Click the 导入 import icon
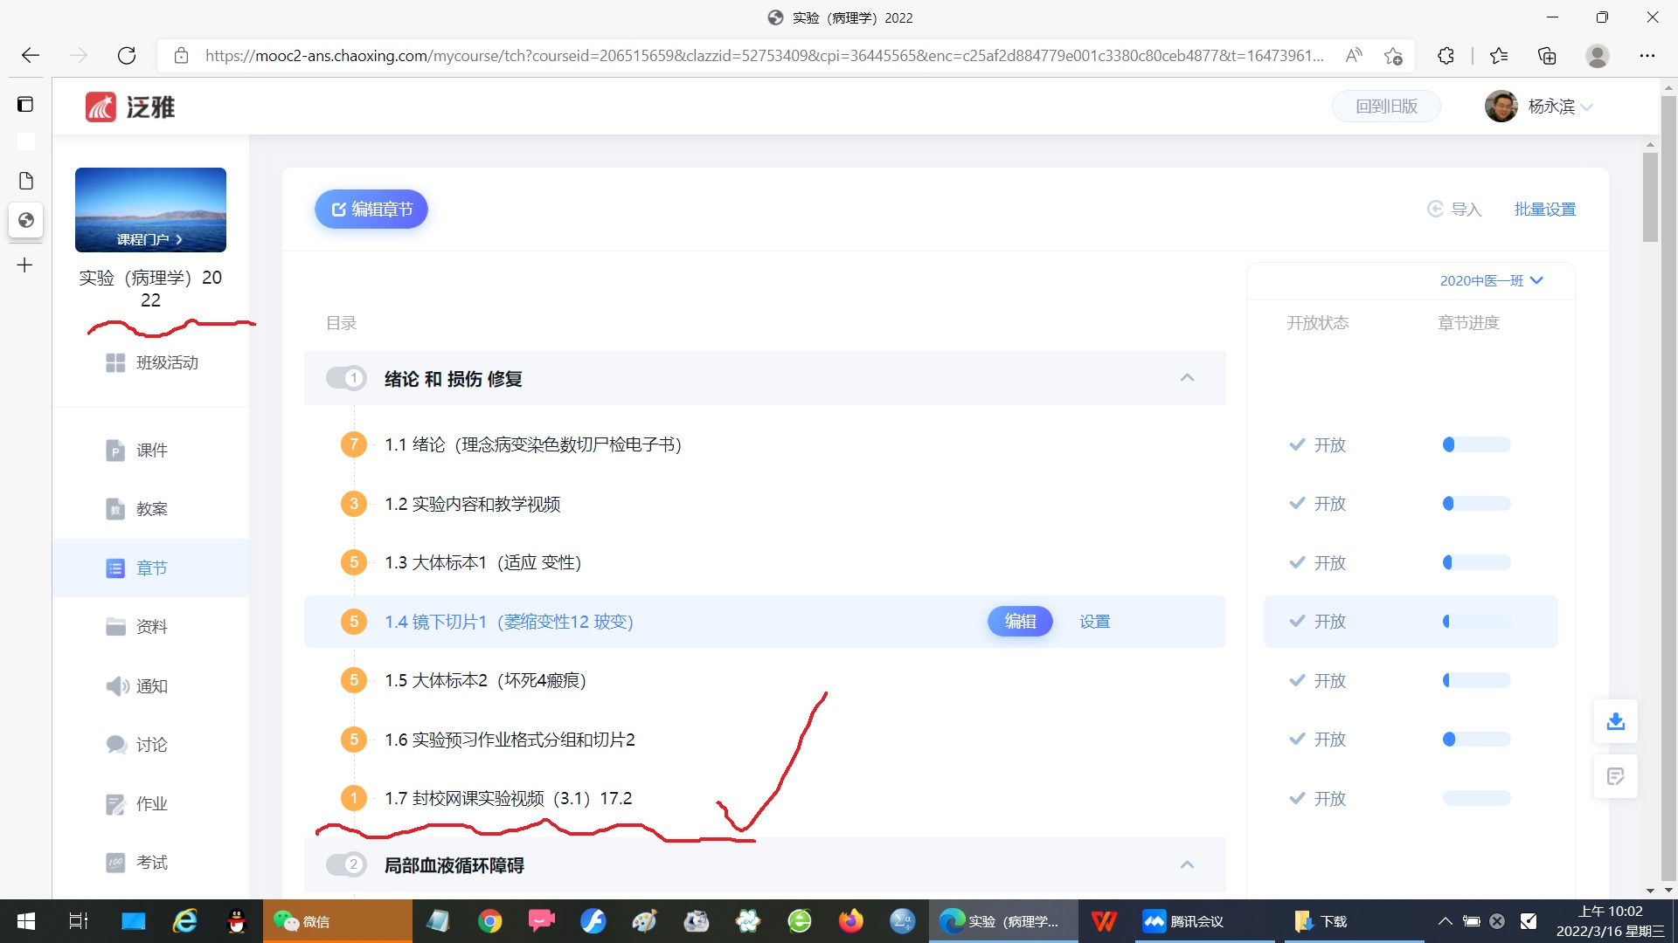This screenshot has width=1678, height=943. [1435, 210]
